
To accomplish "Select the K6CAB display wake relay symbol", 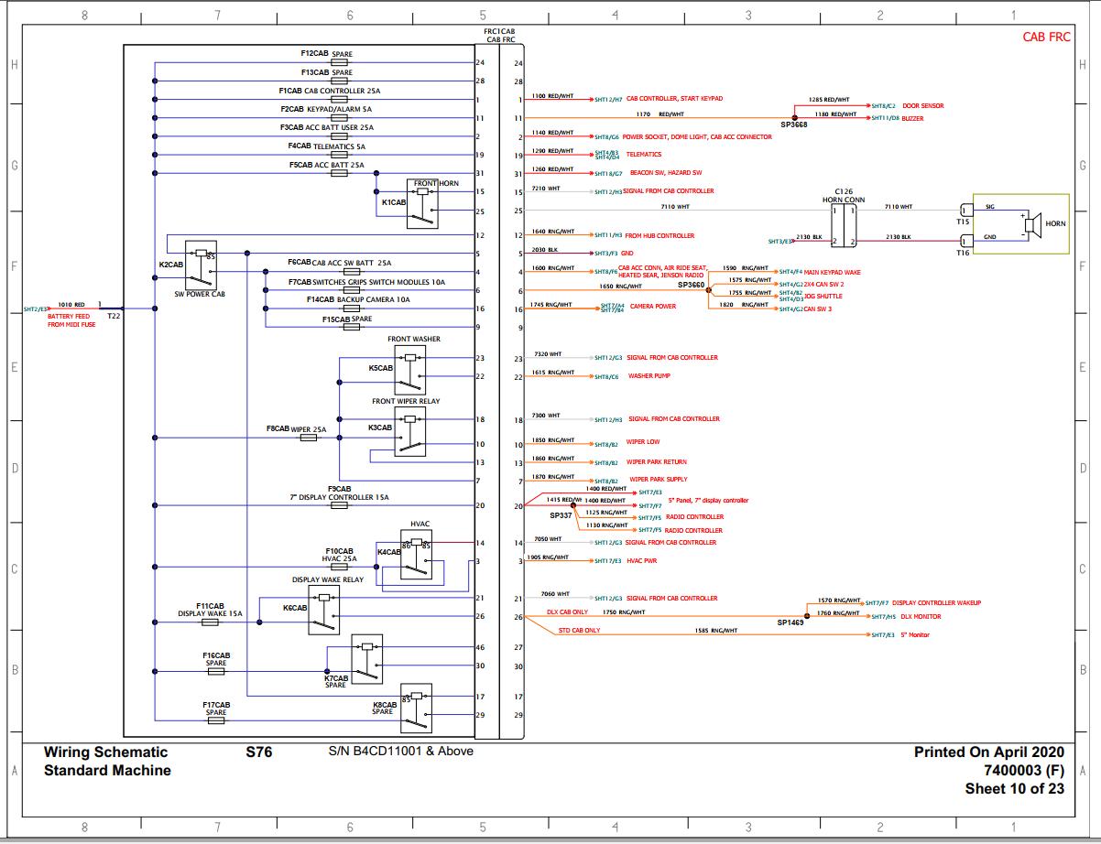I will 324,610.
